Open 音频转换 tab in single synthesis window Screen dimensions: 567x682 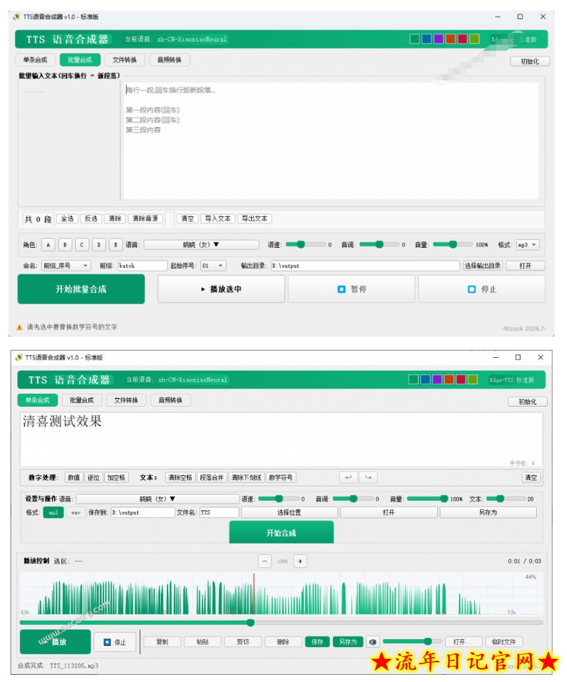tap(170, 400)
